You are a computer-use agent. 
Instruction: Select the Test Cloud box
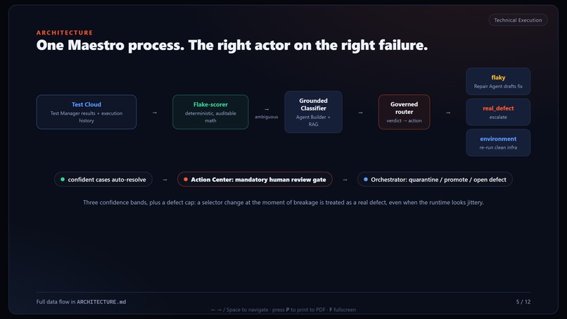[87, 112]
